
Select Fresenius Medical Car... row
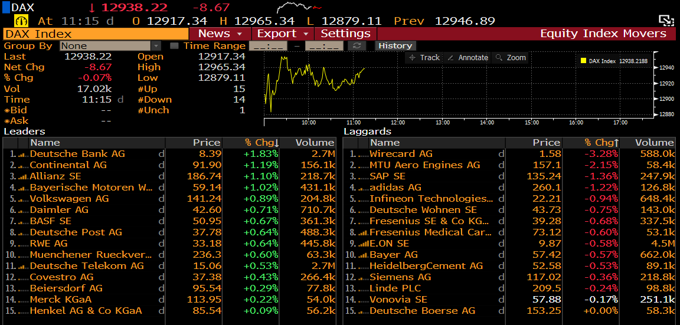point(431,233)
